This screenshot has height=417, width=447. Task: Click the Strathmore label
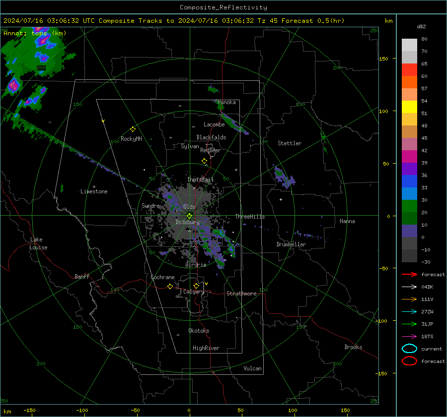[x=241, y=294]
